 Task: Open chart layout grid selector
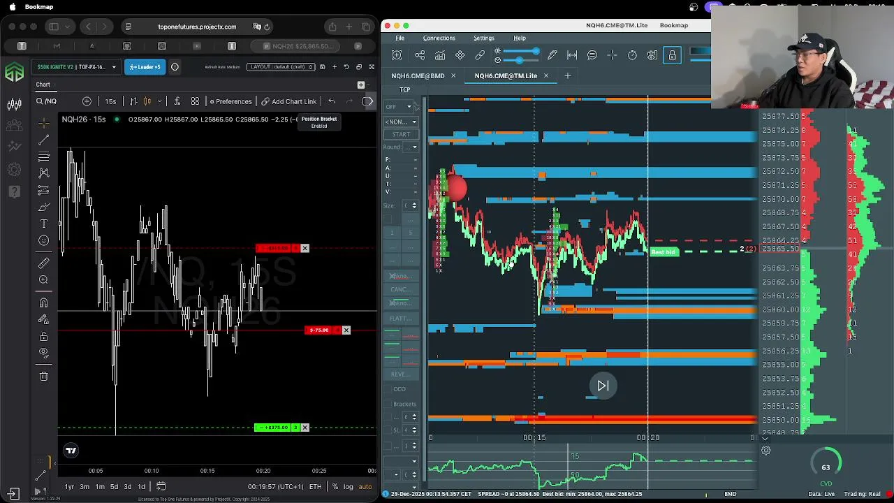(195, 101)
